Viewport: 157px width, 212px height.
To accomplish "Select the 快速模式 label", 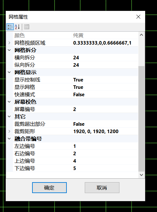I will (x=25, y=94).
